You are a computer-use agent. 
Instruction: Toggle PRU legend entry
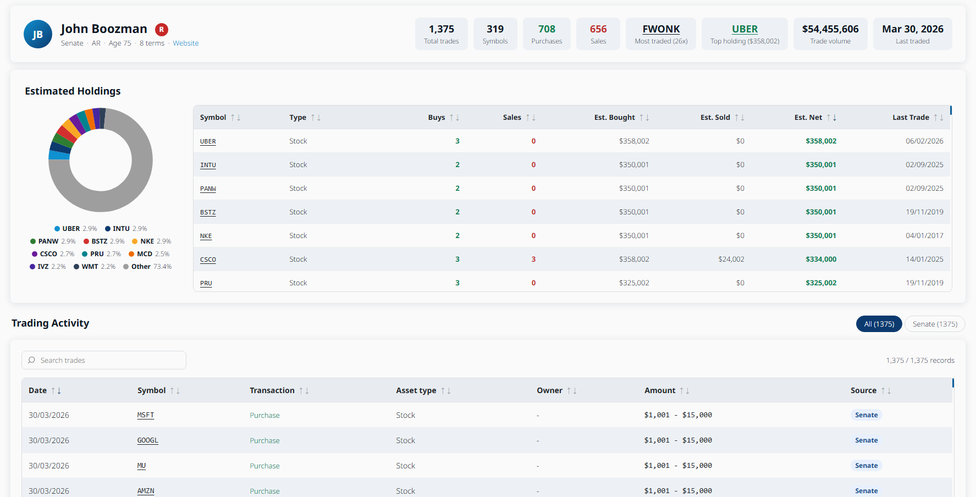tap(102, 254)
